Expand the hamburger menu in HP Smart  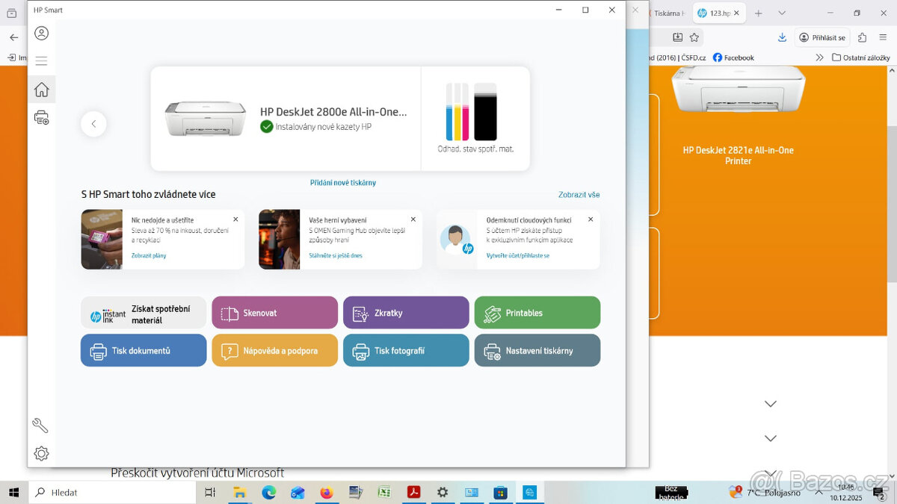(42, 61)
